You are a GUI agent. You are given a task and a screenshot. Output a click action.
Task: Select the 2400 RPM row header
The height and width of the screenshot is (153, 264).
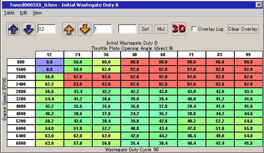coord(21,84)
